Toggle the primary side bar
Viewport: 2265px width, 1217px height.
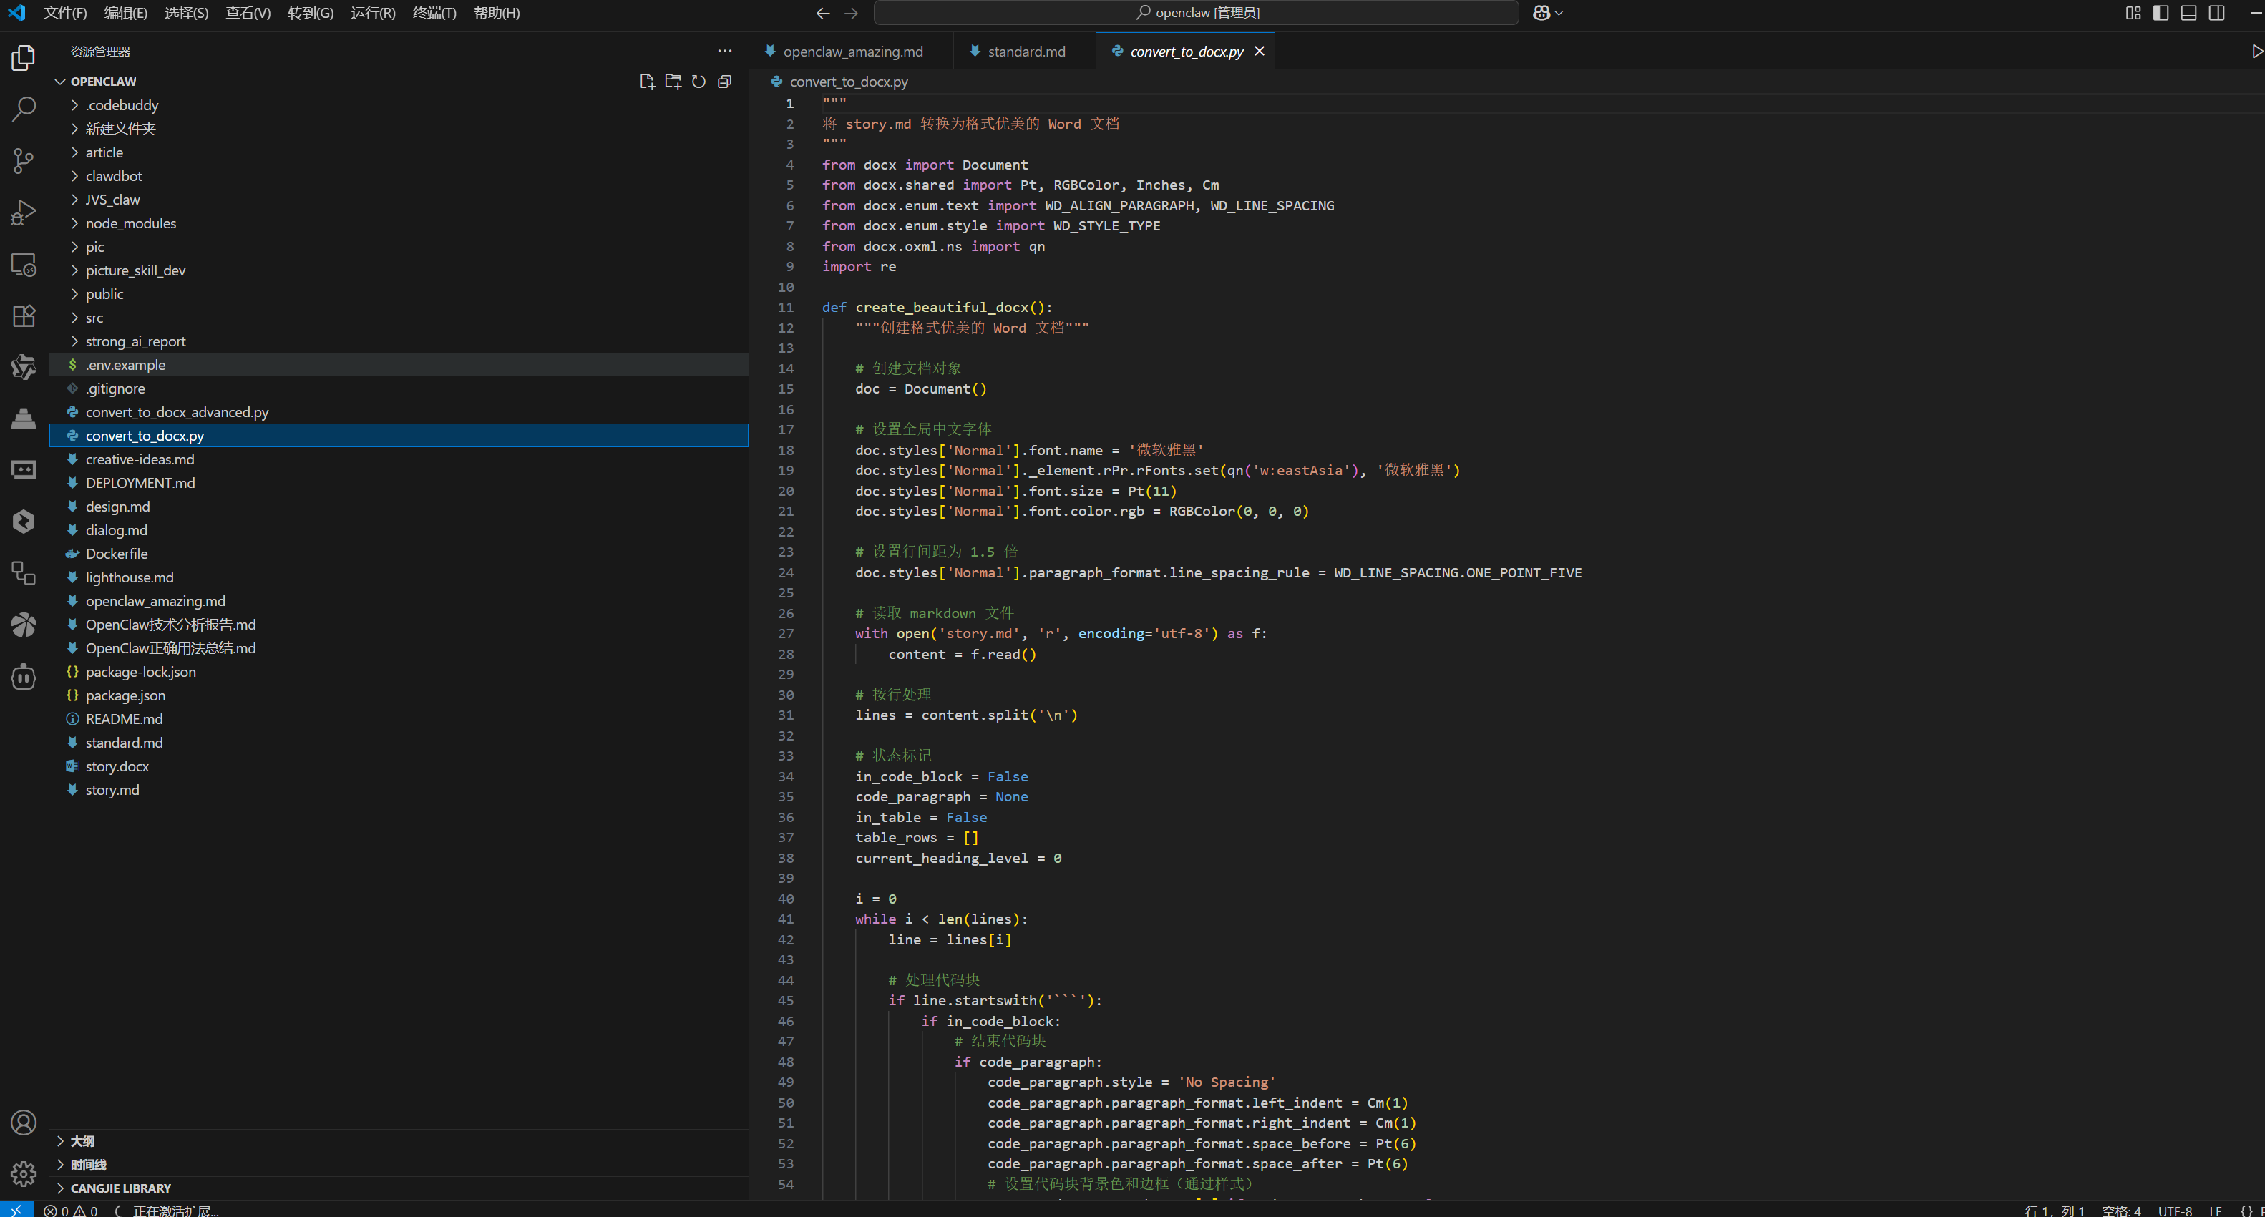click(2161, 13)
